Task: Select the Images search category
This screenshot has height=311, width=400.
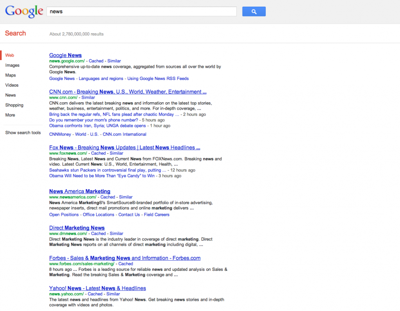Action: tap(12, 66)
